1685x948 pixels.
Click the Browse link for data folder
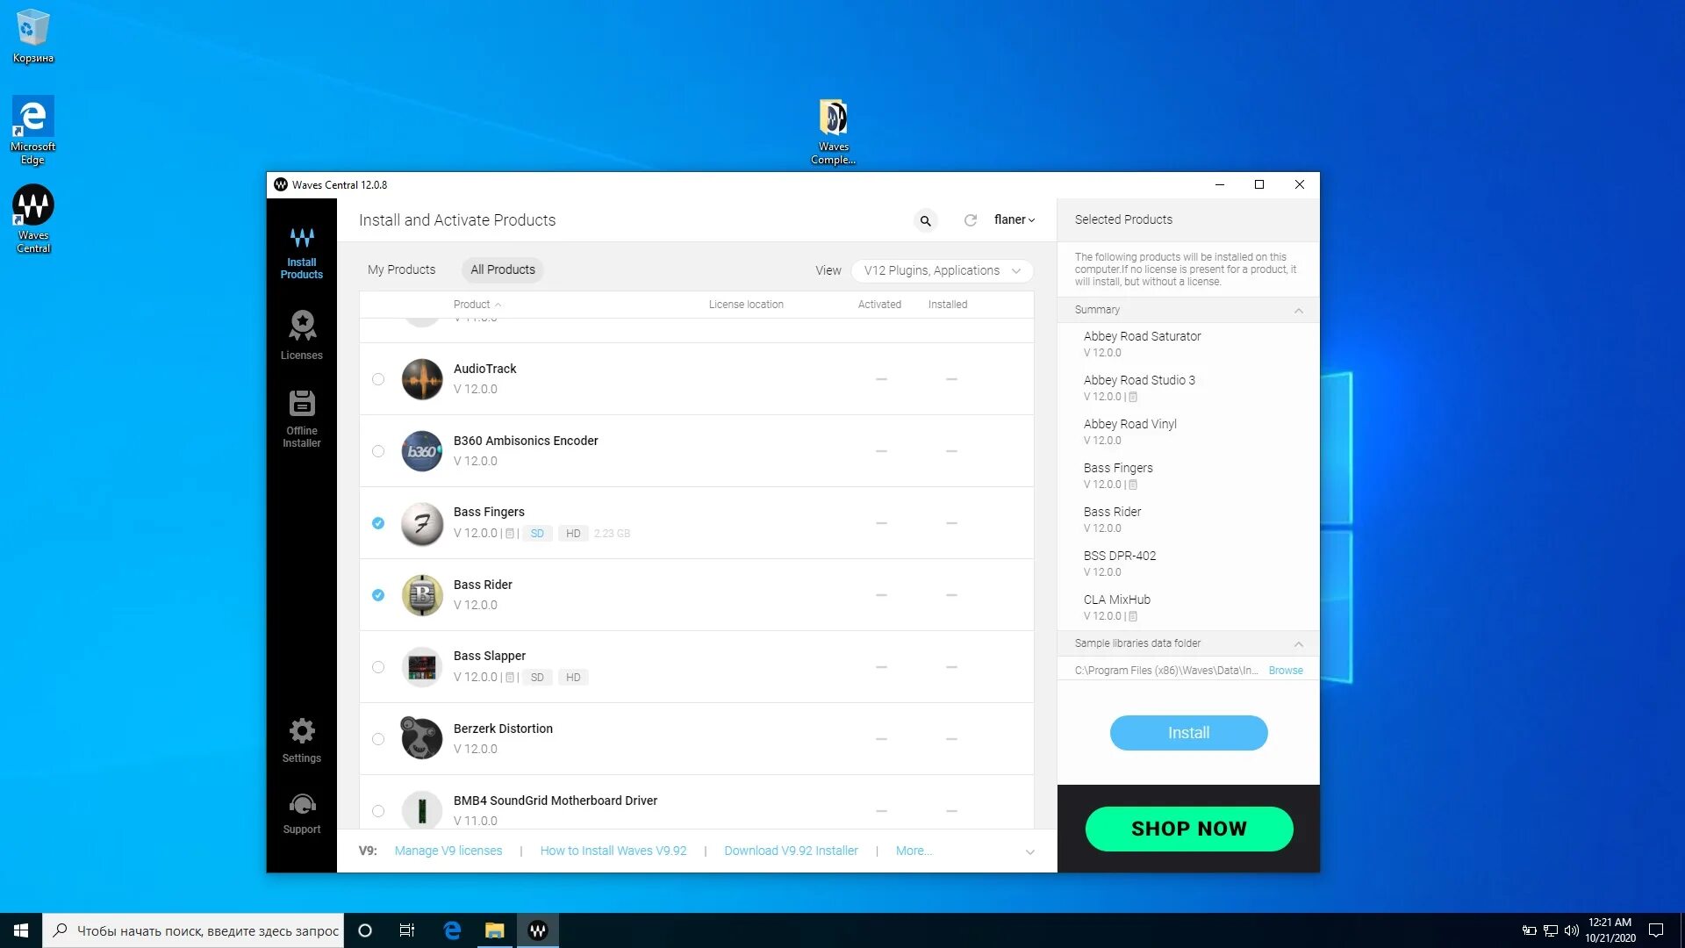(1285, 671)
